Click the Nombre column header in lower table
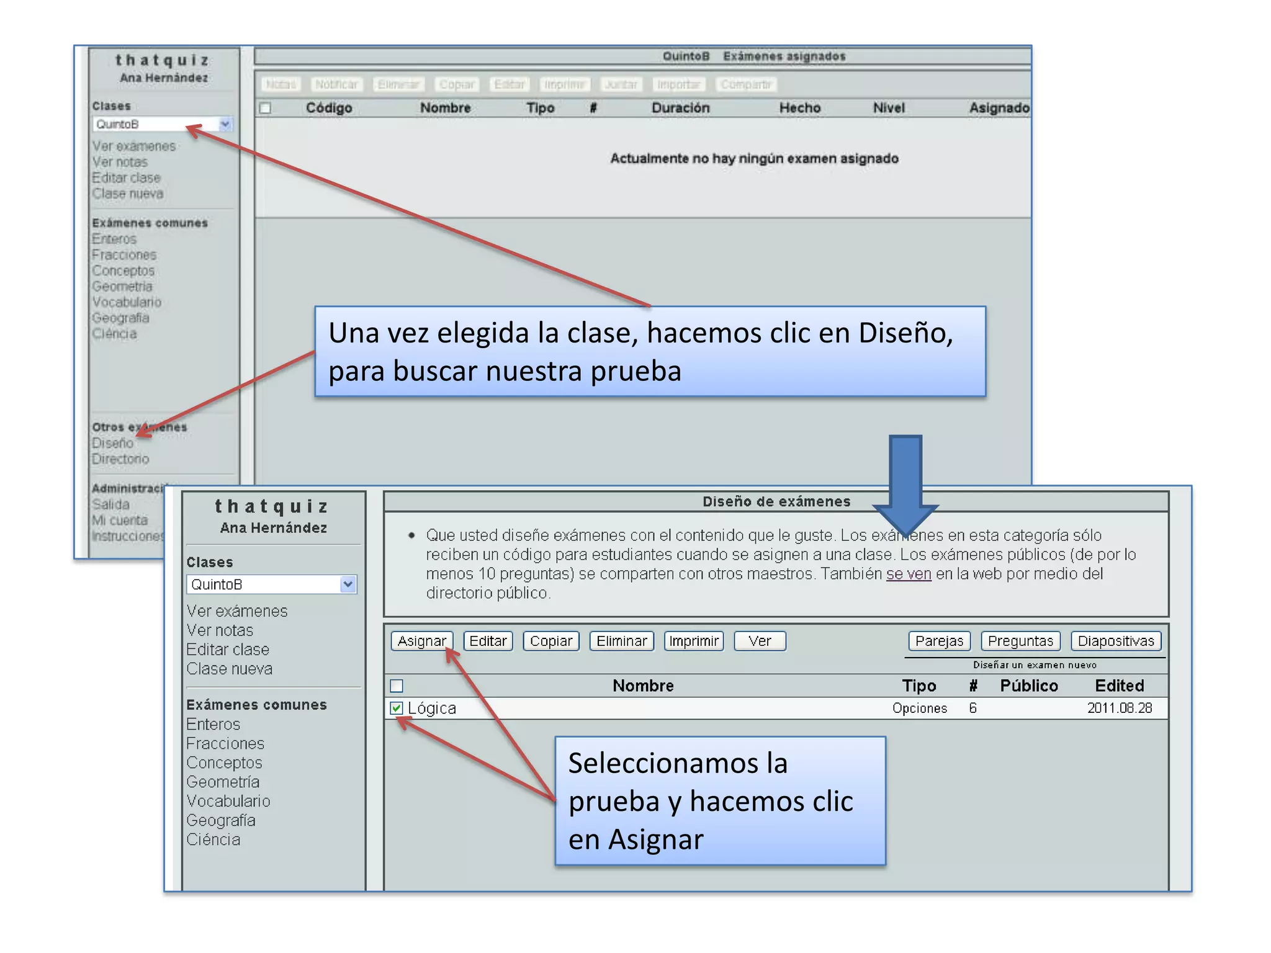This screenshot has width=1271, height=953. tap(643, 686)
